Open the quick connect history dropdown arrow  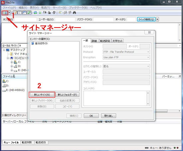[157, 19]
